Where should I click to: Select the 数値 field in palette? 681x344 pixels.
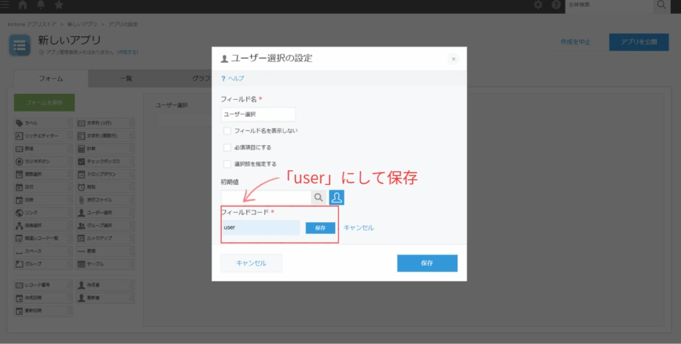point(43,148)
